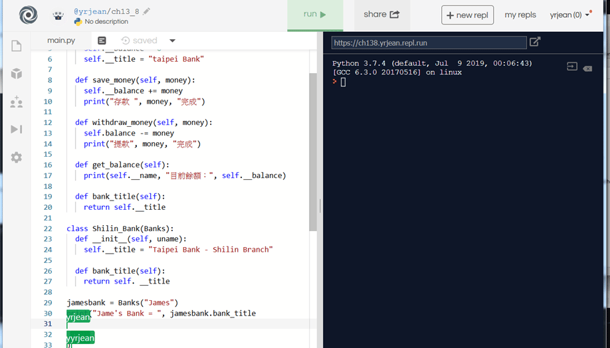This screenshot has width=610, height=348.
Task: Open the Settings gear sidebar icon
Action: (x=17, y=157)
